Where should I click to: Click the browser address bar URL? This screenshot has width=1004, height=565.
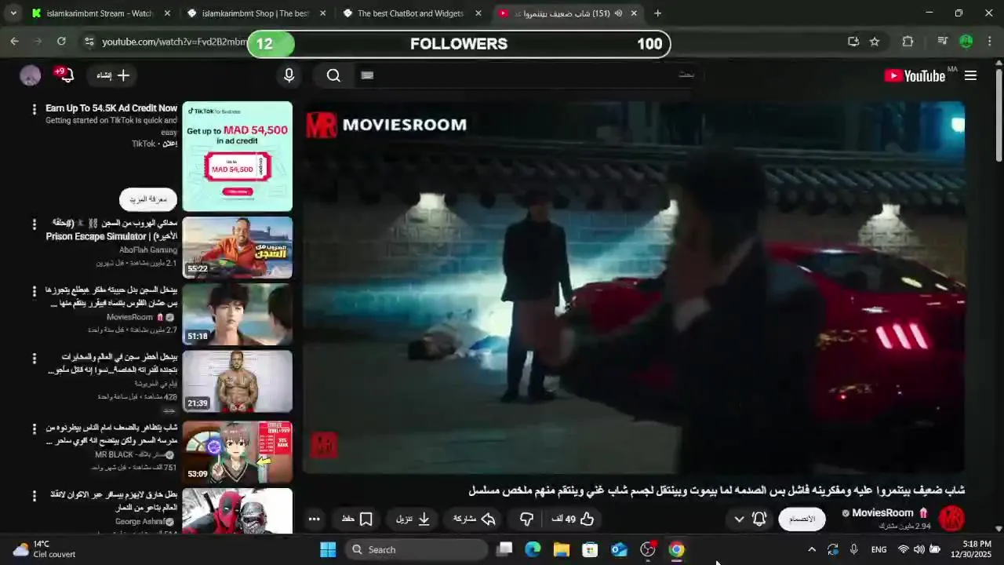[174, 42]
